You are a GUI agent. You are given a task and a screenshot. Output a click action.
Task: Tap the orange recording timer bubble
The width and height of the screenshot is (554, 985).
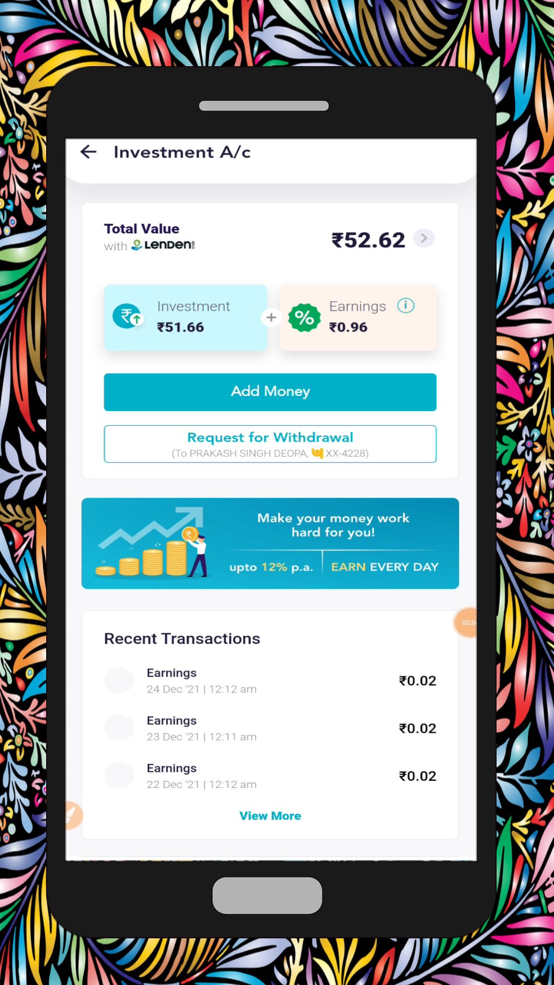point(466,622)
